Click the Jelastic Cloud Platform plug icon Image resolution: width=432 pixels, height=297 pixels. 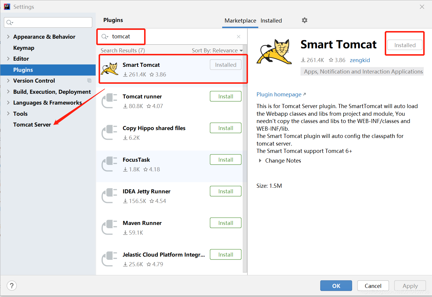[109, 259]
